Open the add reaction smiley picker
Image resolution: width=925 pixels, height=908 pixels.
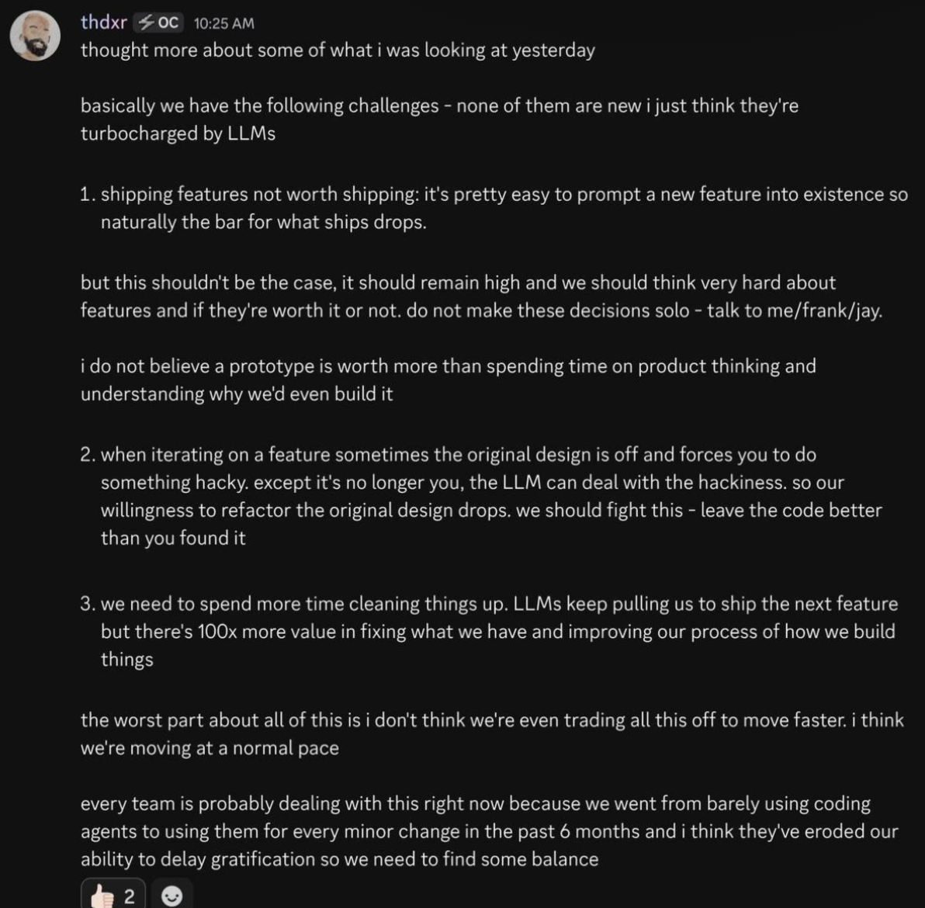[x=171, y=896]
